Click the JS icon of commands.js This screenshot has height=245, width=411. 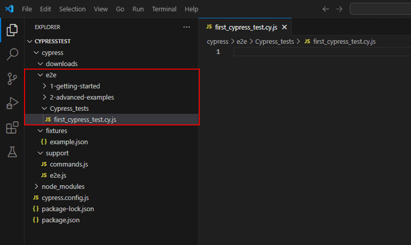coord(44,164)
